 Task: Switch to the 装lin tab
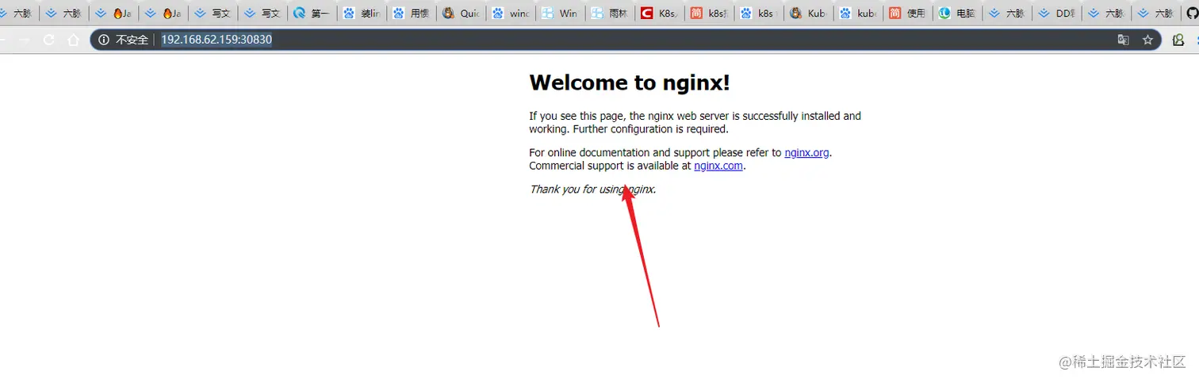(x=361, y=13)
